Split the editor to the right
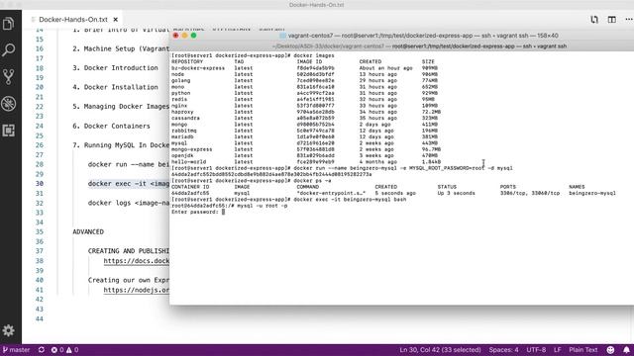The height and width of the screenshot is (356, 634). (x=612, y=20)
